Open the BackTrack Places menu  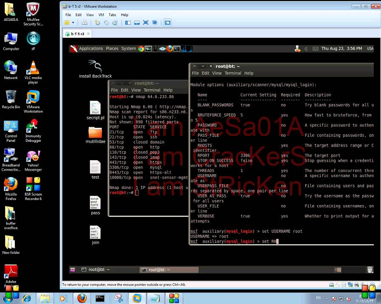[112, 48]
